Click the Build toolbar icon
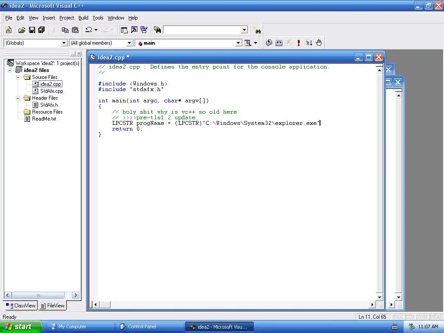 click(279, 43)
